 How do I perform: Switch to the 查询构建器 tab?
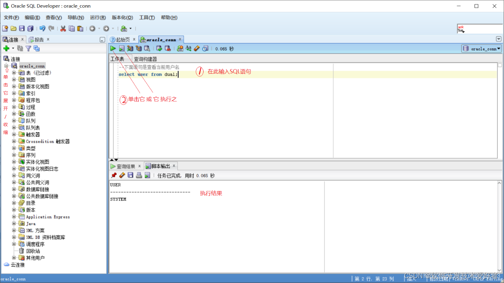[145, 58]
